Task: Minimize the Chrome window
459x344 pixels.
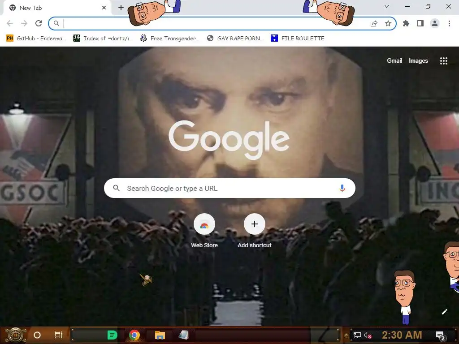Action: [x=407, y=6]
